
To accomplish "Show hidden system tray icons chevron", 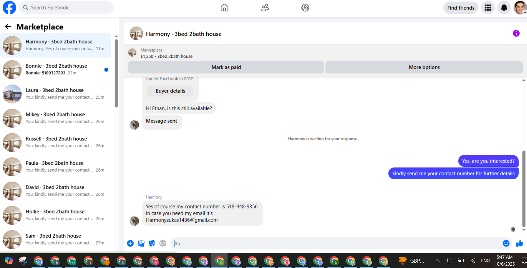I will pos(437,261).
